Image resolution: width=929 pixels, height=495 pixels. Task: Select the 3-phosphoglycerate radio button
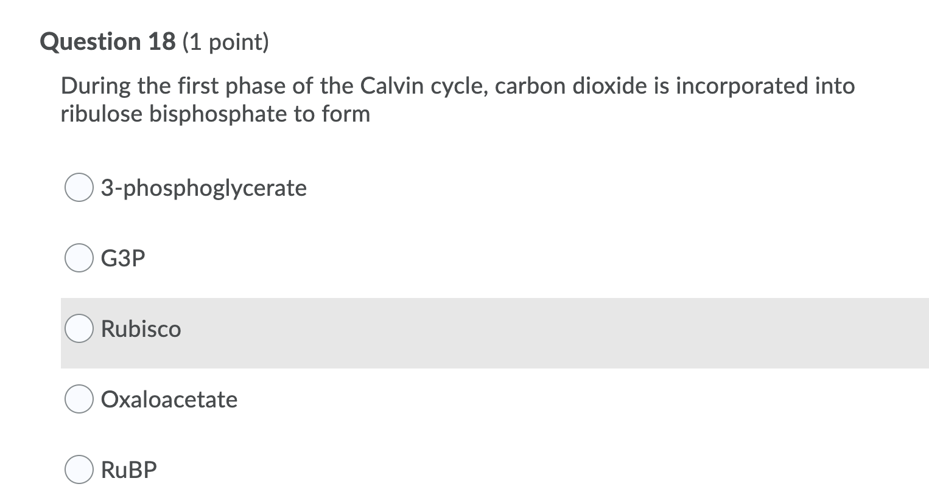pyautogui.click(x=79, y=188)
